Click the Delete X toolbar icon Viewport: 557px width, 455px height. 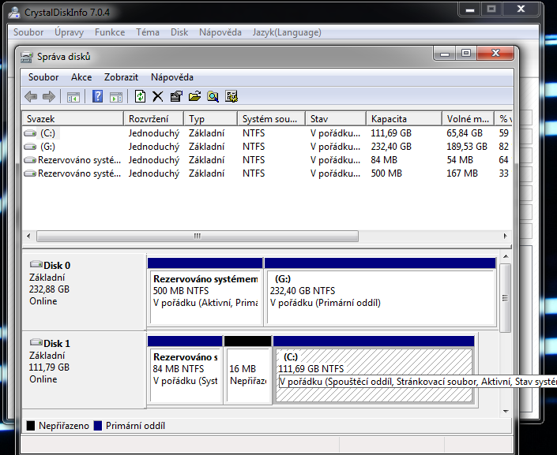point(157,97)
